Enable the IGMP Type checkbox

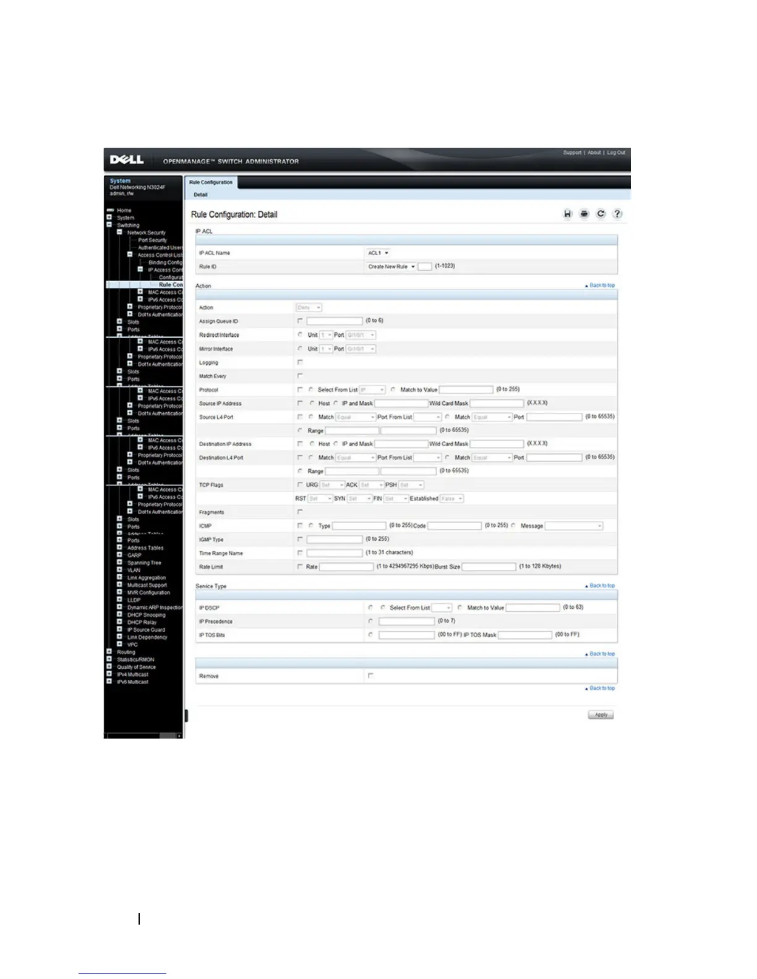[300, 539]
